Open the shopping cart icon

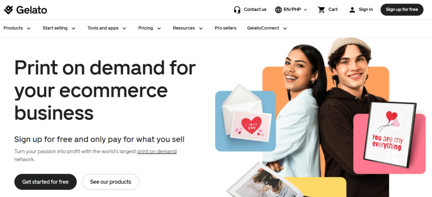coord(321,10)
